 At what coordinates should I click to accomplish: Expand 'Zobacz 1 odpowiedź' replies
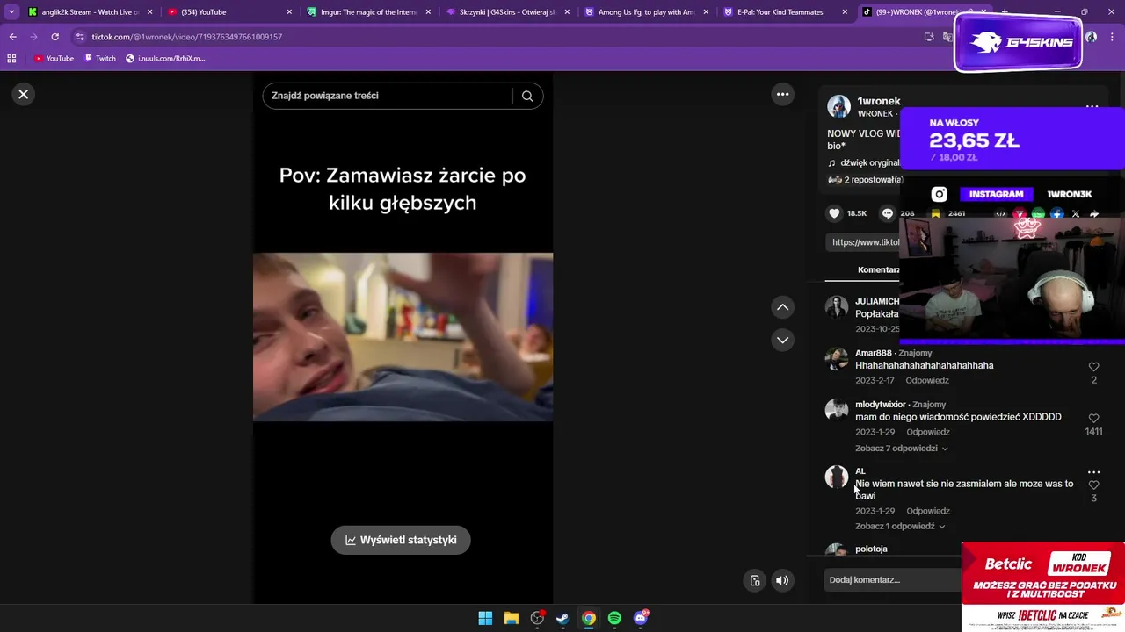[900, 527]
